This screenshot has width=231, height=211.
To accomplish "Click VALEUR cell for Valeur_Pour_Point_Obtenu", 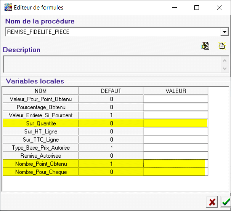I will 175,99.
